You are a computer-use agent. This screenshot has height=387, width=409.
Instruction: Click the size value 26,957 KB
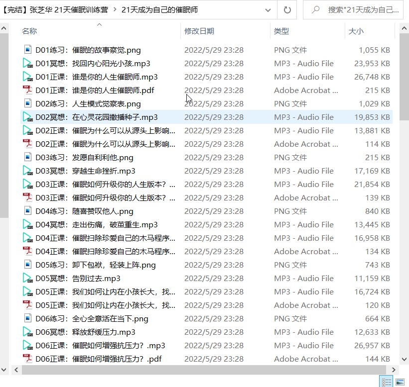pyautogui.click(x=372, y=345)
